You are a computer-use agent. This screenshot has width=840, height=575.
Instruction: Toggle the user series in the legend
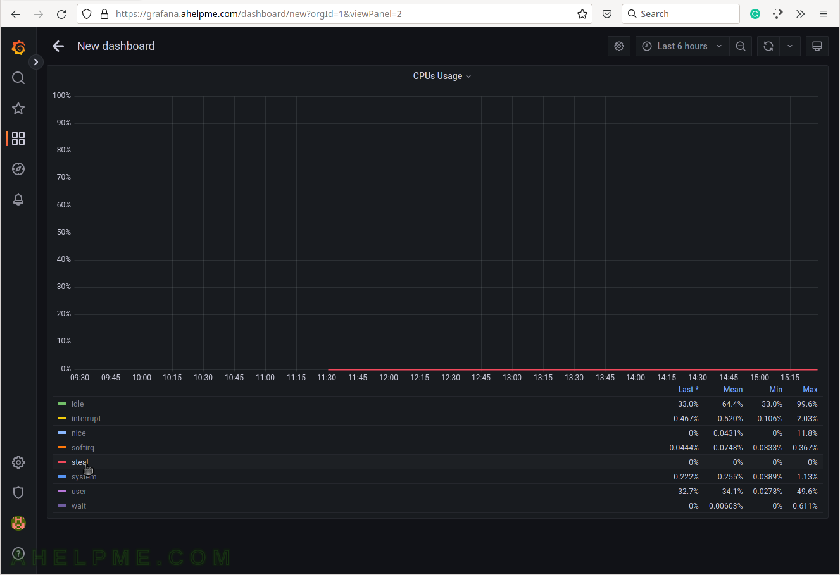point(78,492)
